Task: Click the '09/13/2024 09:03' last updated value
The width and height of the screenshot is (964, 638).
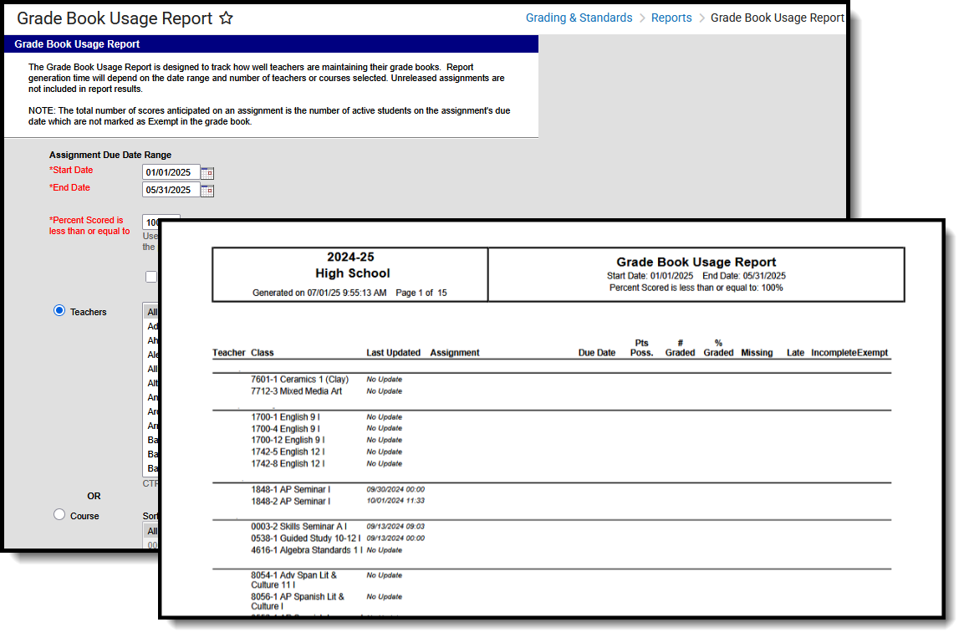Action: pos(395,527)
